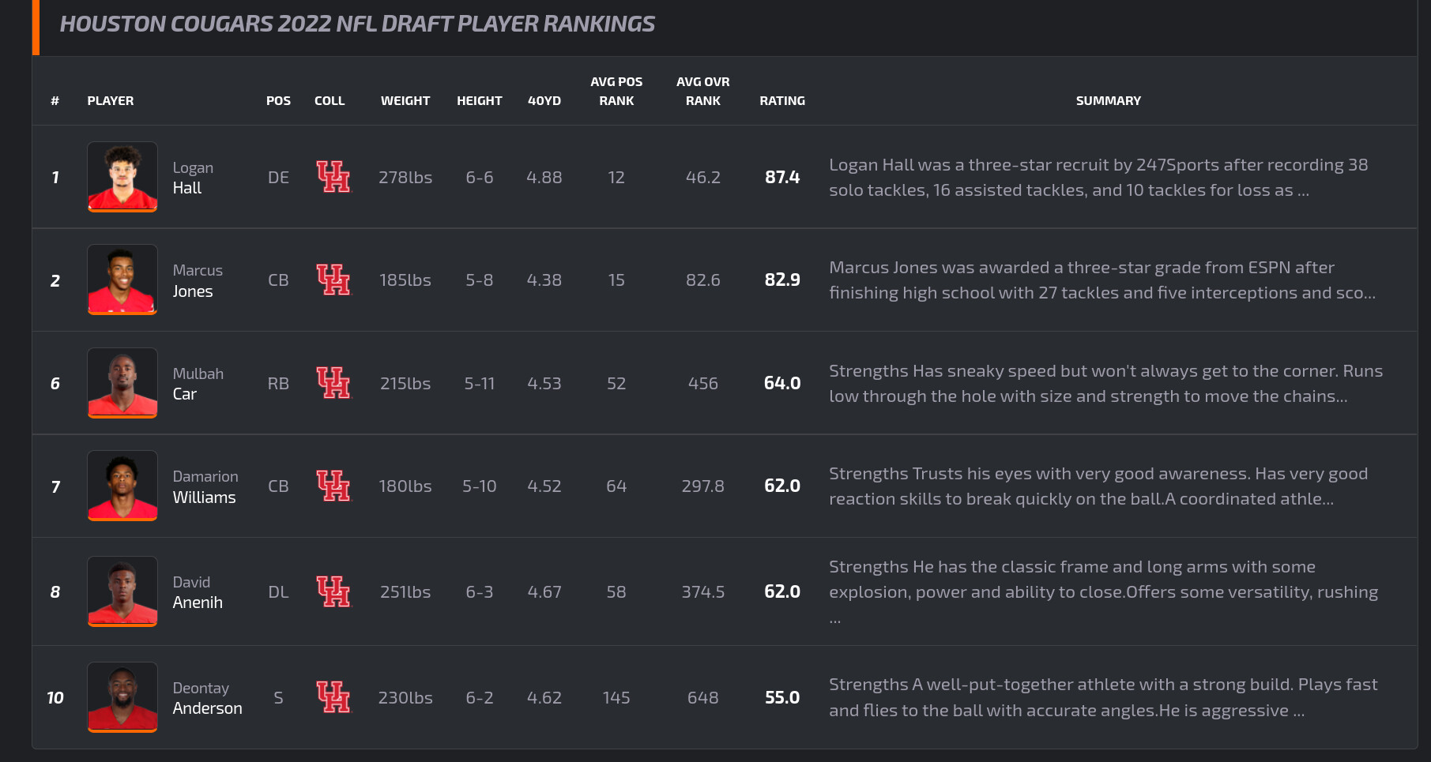This screenshot has width=1431, height=762.
Task: Open Logan Hall's player photo
Action: click(122, 177)
